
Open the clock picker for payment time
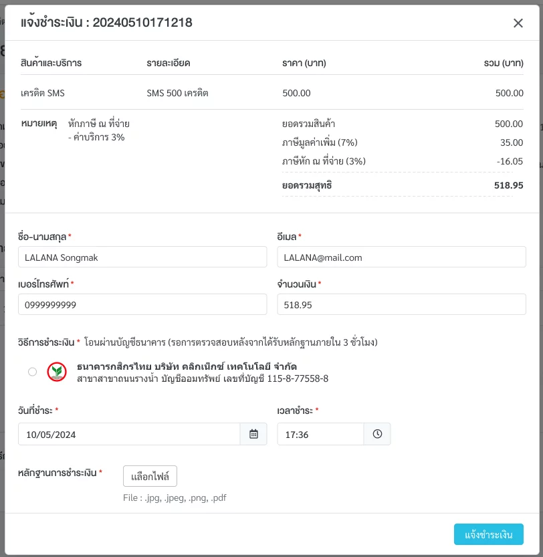click(377, 434)
